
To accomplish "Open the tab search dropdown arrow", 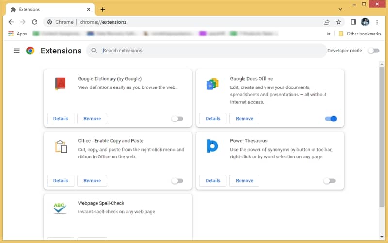I will click(340, 9).
